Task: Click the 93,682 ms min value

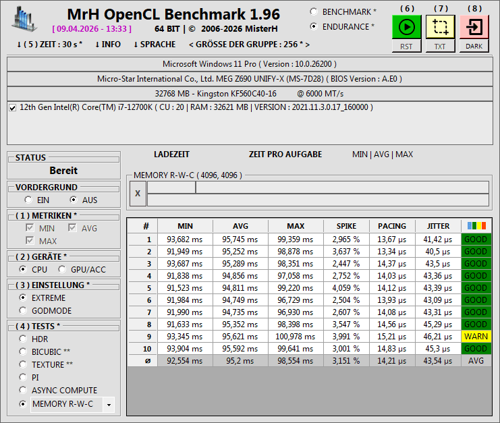Action: [185, 239]
